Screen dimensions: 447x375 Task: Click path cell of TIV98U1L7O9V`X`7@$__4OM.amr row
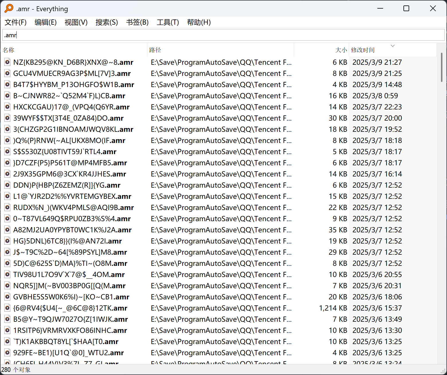(221, 274)
